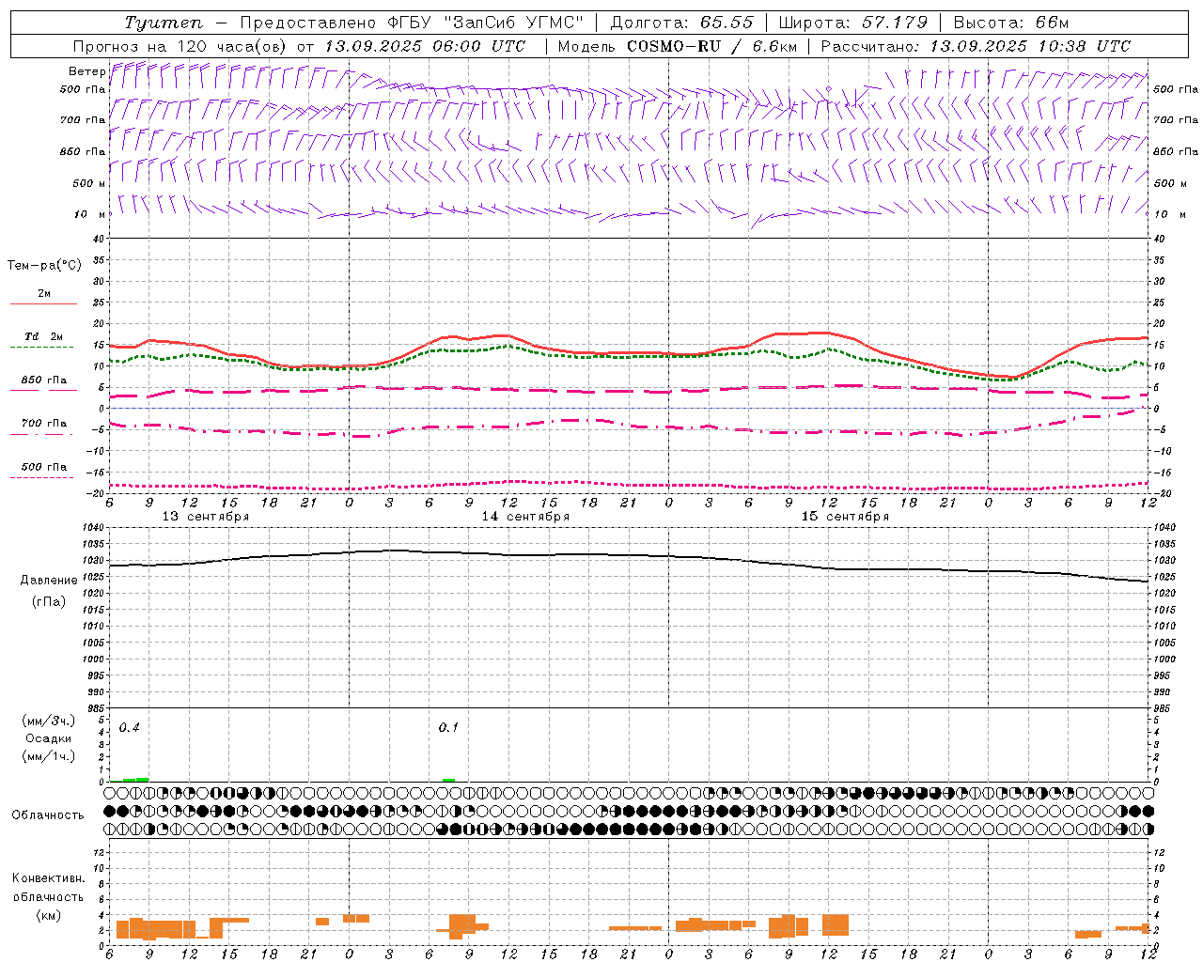The height and width of the screenshot is (962, 1203).
Task: Click the "Tyumen" station name in header
Action: tap(164, 23)
